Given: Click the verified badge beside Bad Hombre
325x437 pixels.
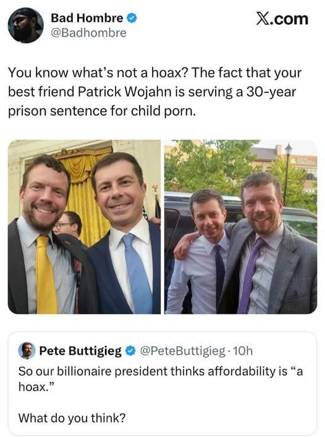Looking at the screenshot, I should coord(132,19).
